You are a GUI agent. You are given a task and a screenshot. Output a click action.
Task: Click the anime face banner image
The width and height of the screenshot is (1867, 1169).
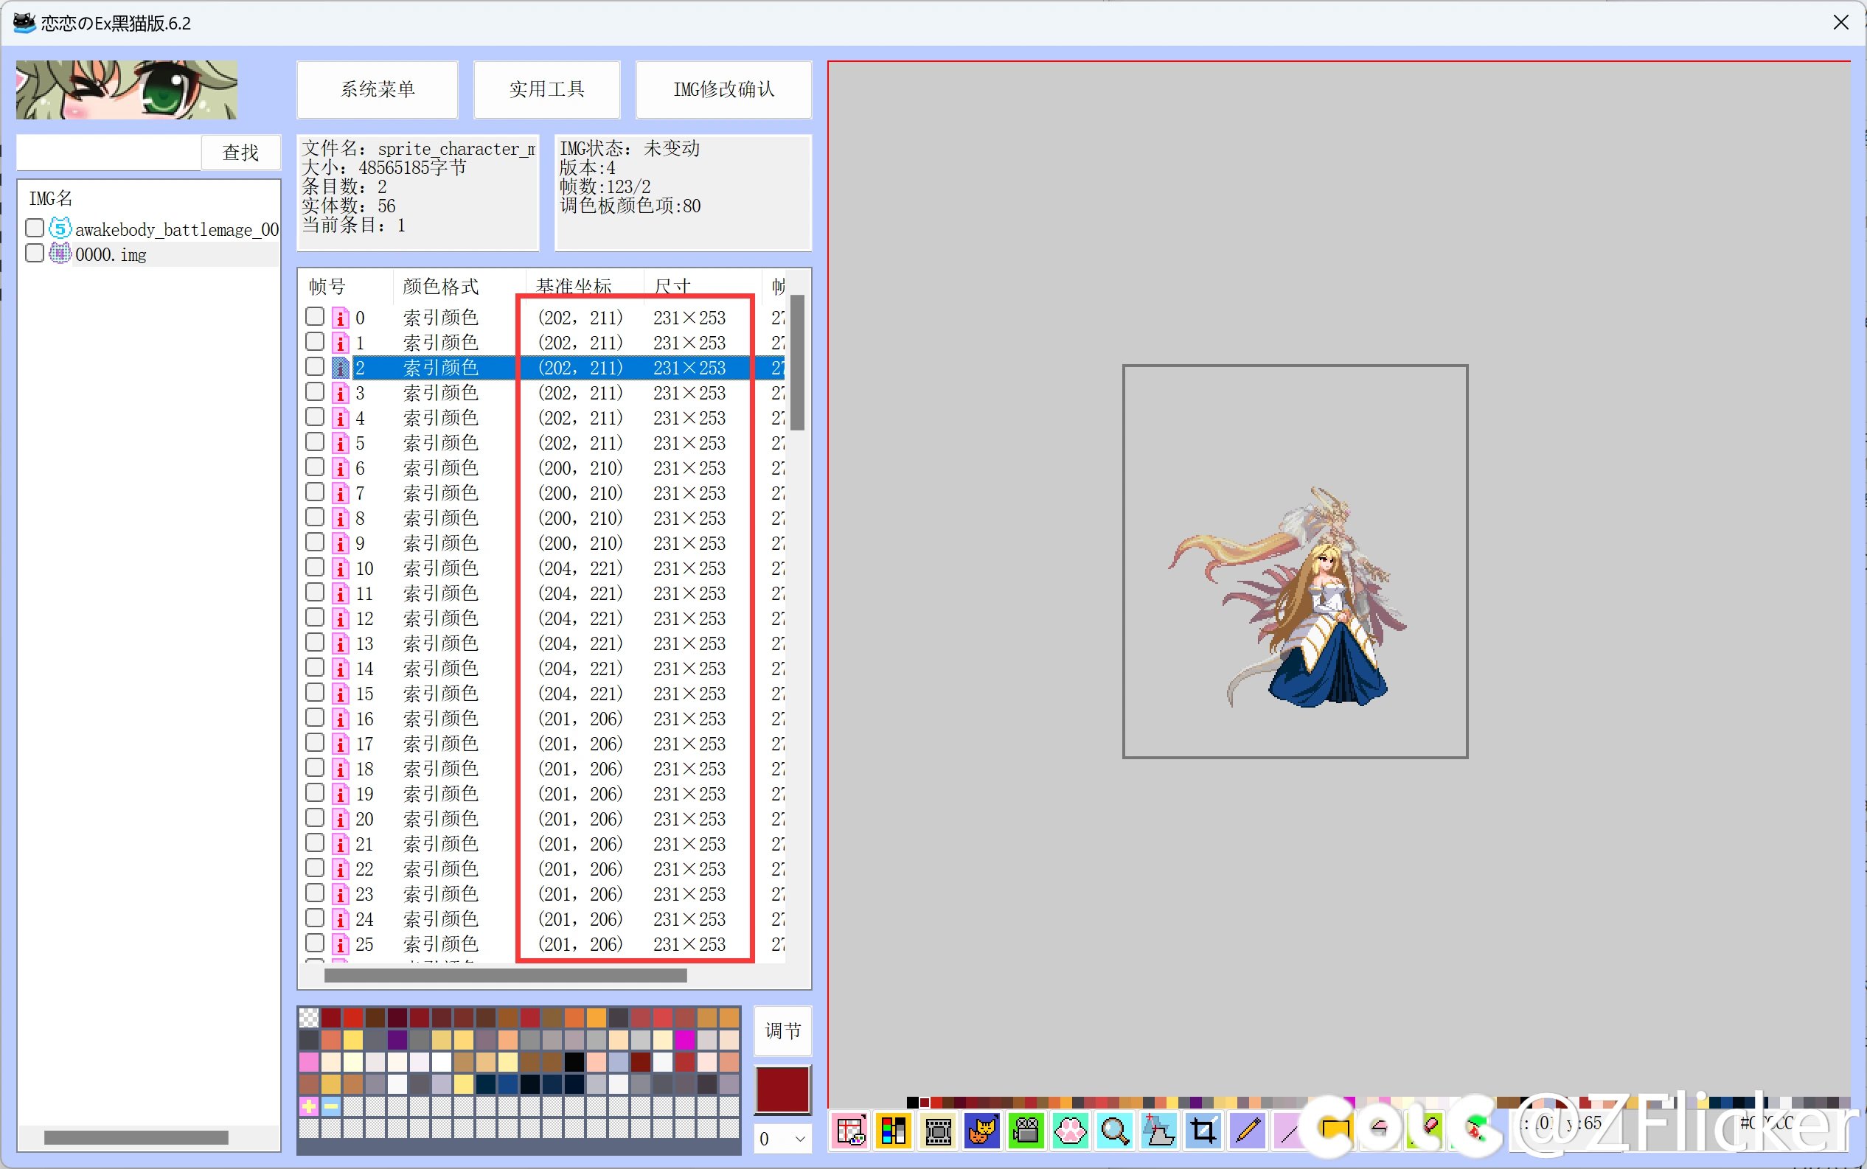click(127, 90)
